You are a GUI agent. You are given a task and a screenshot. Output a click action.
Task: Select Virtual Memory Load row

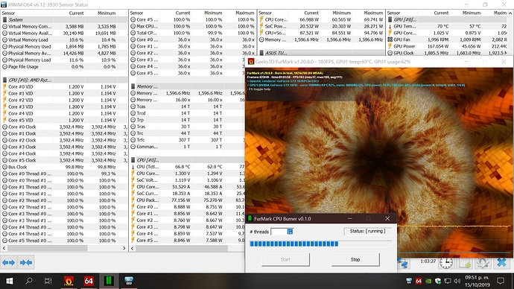65,39
